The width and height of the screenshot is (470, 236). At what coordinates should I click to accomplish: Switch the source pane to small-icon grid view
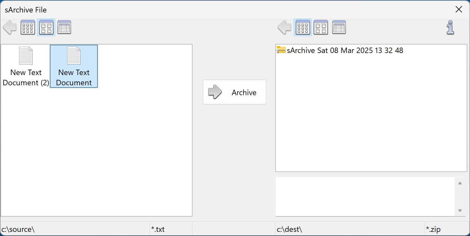pyautogui.click(x=28, y=27)
